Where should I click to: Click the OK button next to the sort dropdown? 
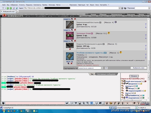106,68
